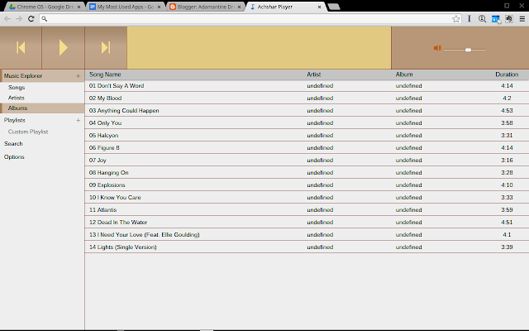
Task: Select song 09 Explosions
Action: (307, 185)
